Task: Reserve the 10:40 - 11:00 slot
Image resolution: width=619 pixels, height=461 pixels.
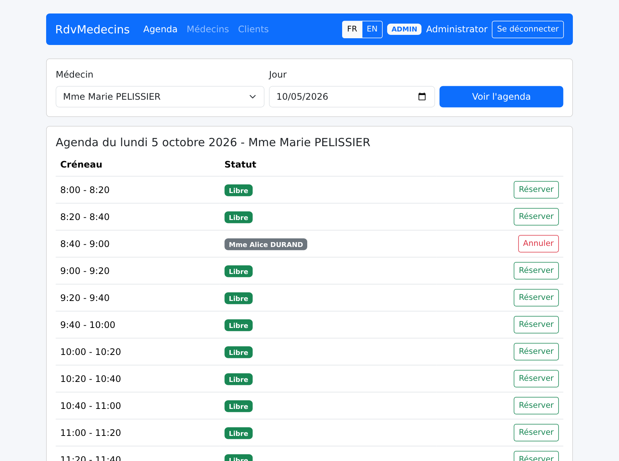Action: [x=536, y=406]
